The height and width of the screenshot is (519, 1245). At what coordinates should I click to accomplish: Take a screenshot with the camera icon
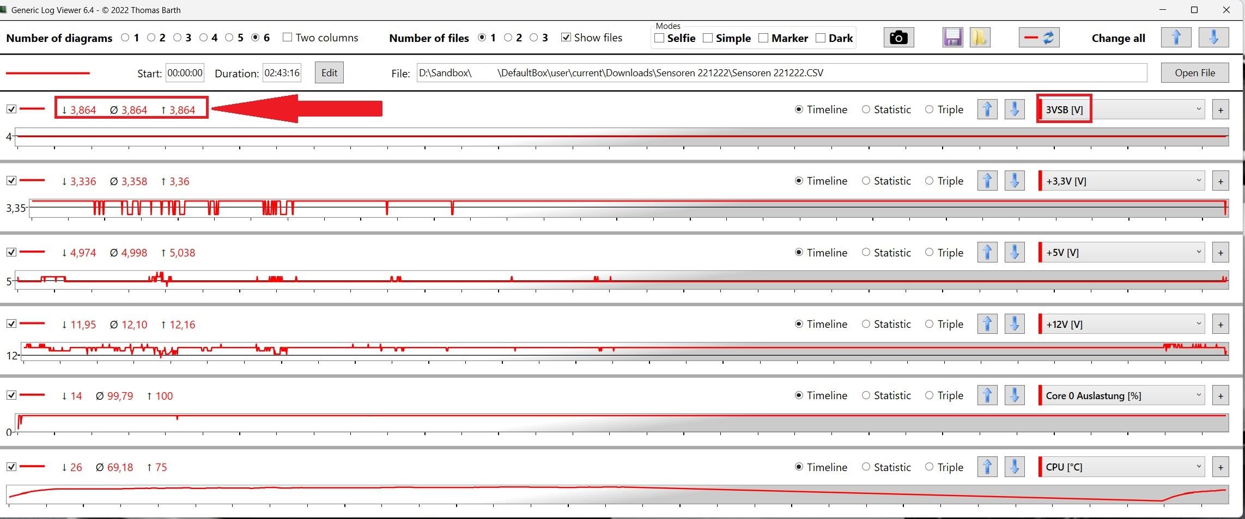click(898, 38)
